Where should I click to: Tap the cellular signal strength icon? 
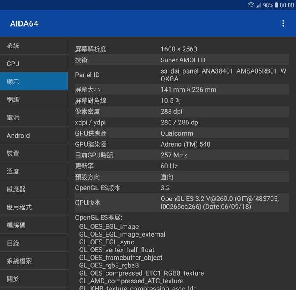259,5
